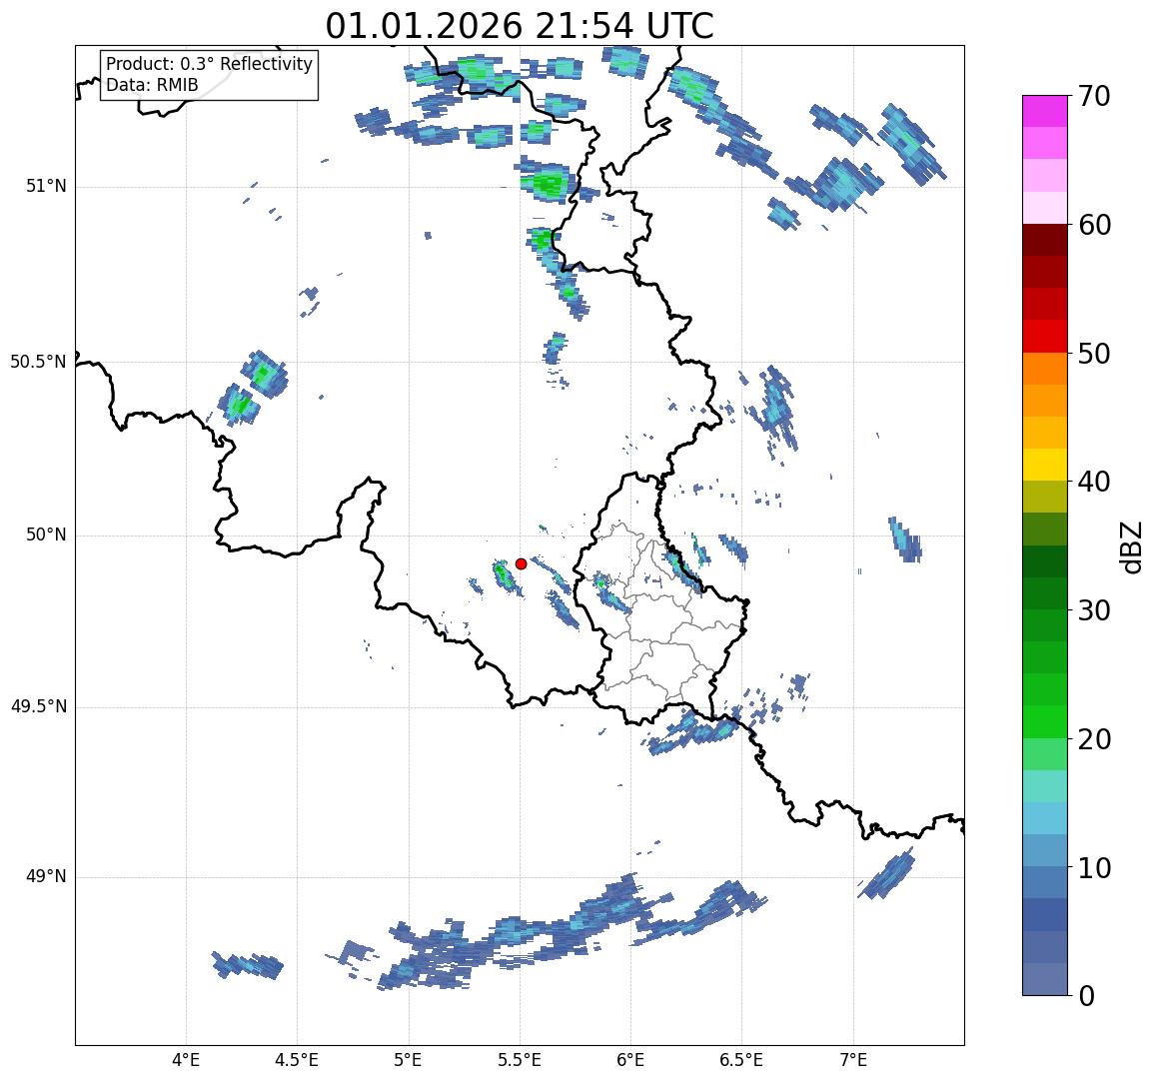Click the colorbar 70 tick label
Screen dimensions: 1156x1080
pos(1094,96)
